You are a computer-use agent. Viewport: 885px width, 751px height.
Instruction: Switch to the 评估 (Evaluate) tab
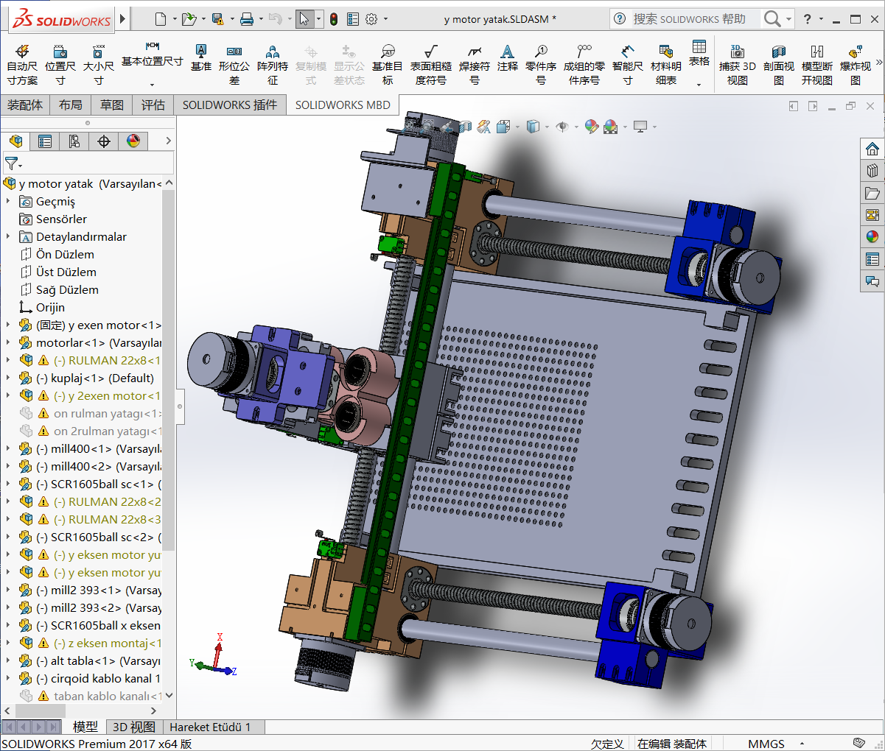click(x=153, y=105)
